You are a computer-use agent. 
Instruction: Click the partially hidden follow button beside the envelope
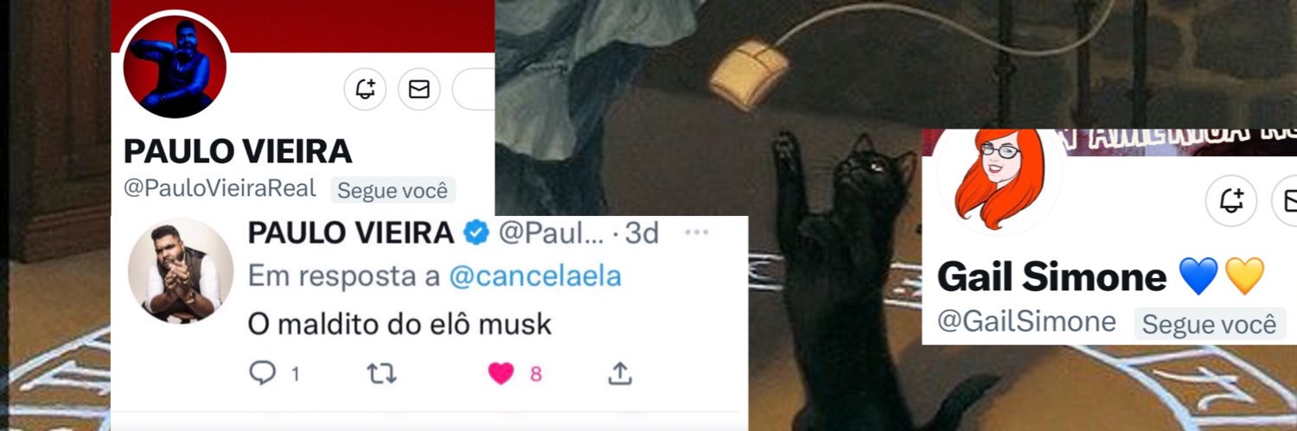(474, 89)
